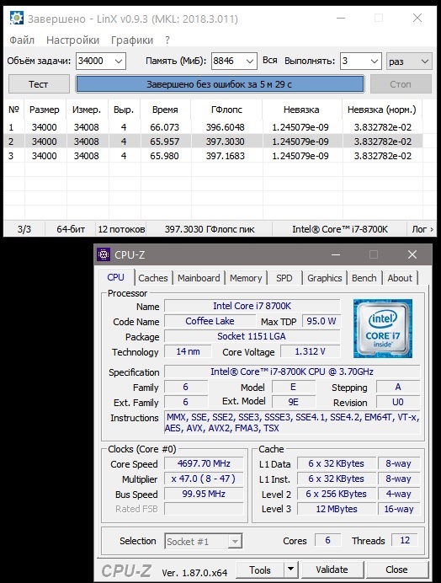
Task: Switch to the Mainboard tab
Action: coord(199,278)
